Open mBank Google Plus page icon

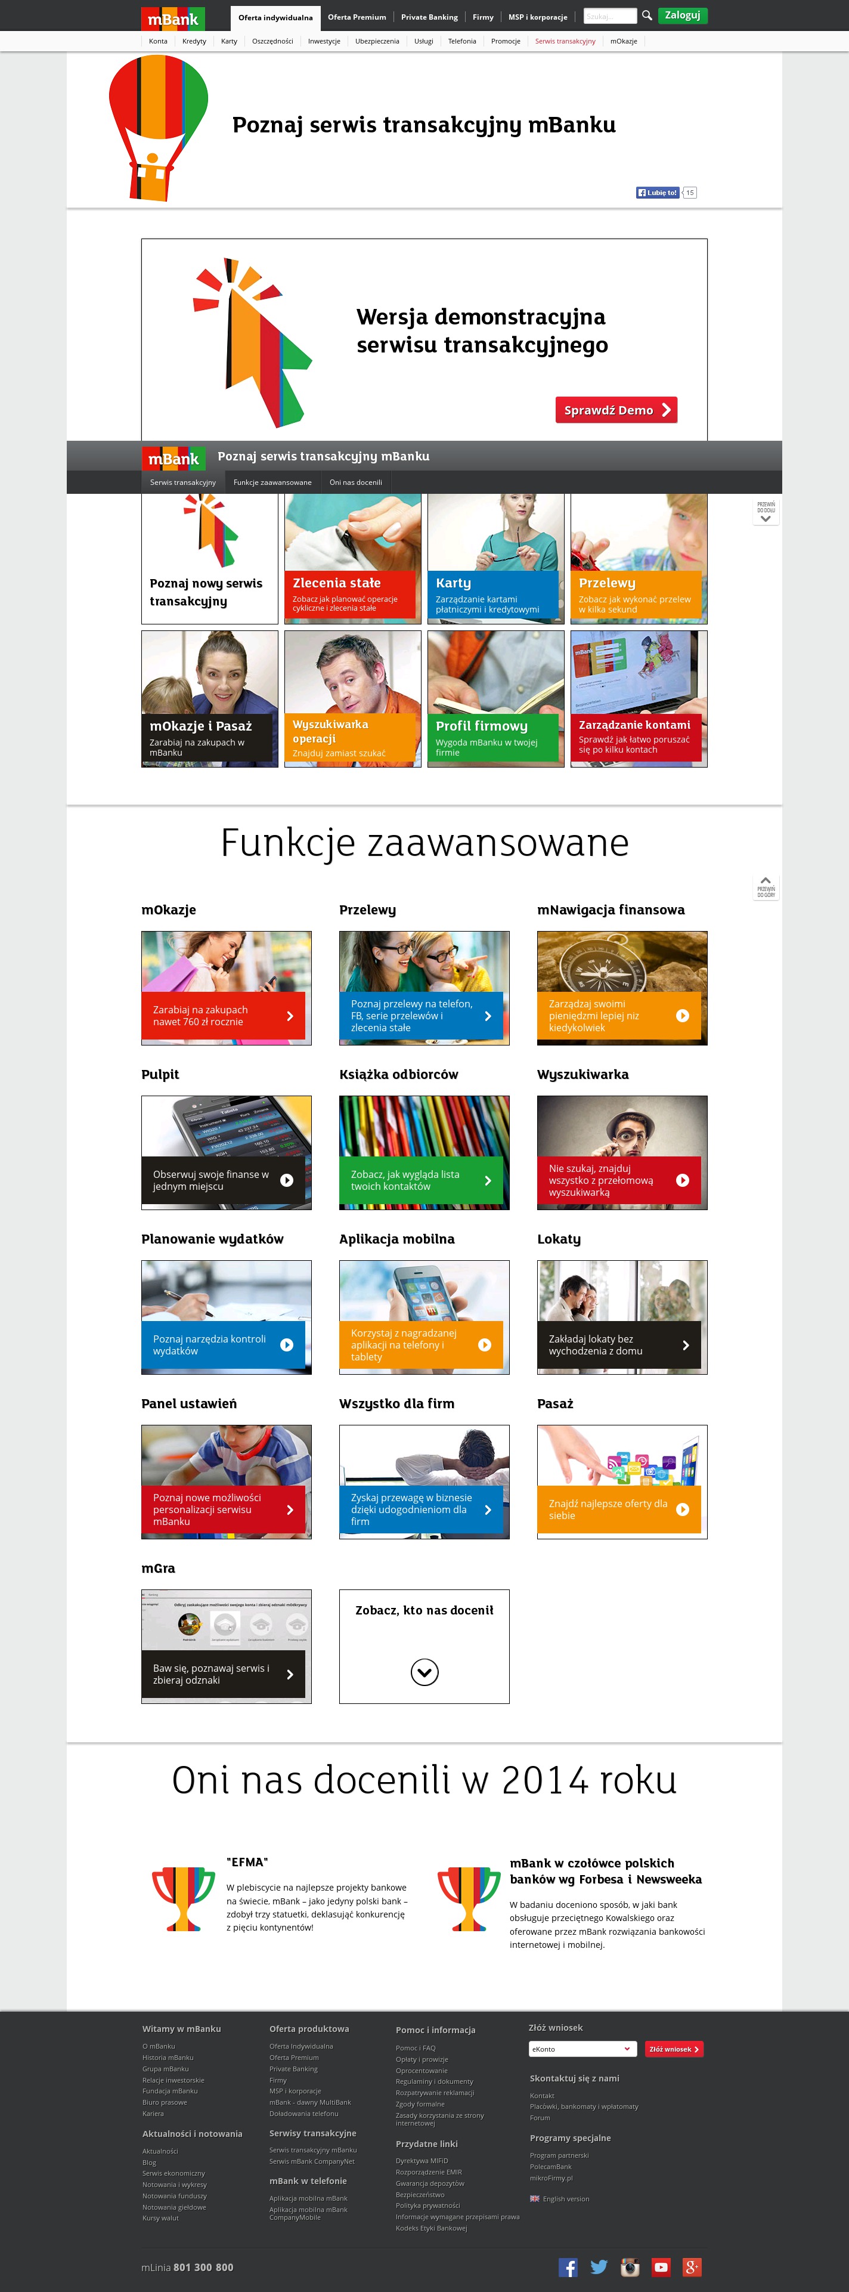tap(693, 2267)
